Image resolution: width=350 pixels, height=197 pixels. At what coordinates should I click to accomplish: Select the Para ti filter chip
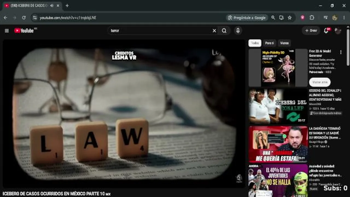[x=269, y=43]
